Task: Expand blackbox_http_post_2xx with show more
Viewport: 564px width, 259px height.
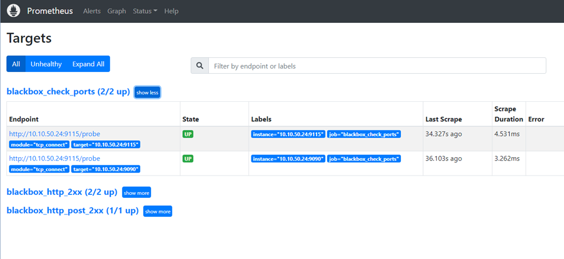Action: coord(157,211)
